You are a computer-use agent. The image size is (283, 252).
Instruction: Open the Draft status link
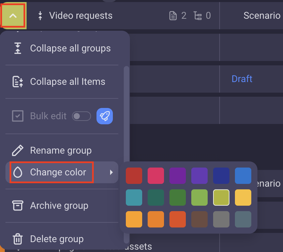(x=242, y=79)
